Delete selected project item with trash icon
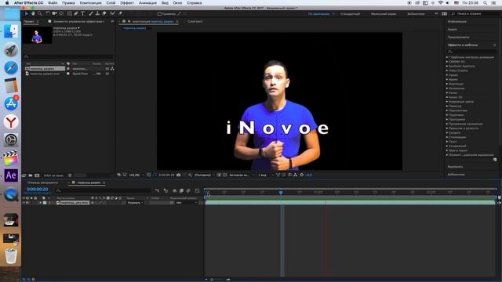The height and width of the screenshot is (282, 502). pos(70,175)
